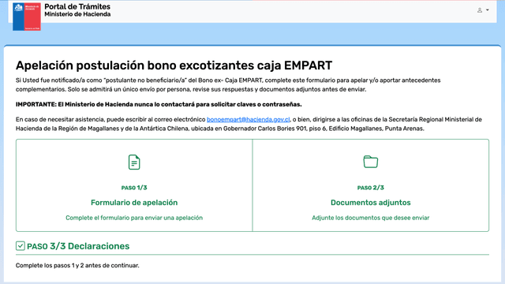The height and width of the screenshot is (284, 505).
Task: Click the 'PASO 1/3' label
Action: pyautogui.click(x=134, y=188)
